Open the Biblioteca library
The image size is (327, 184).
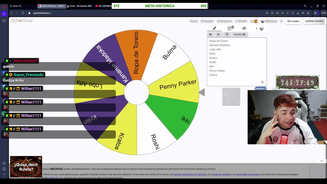[269, 21]
